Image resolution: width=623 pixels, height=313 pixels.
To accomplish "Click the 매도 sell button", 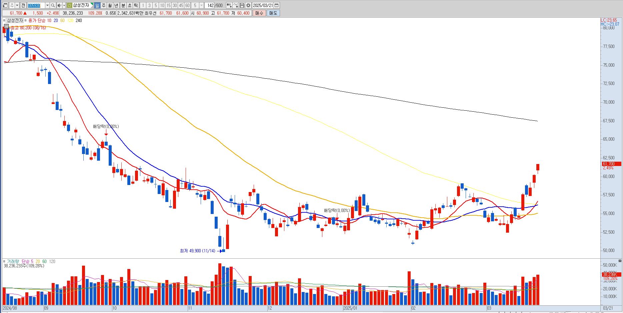I will 273,13.
